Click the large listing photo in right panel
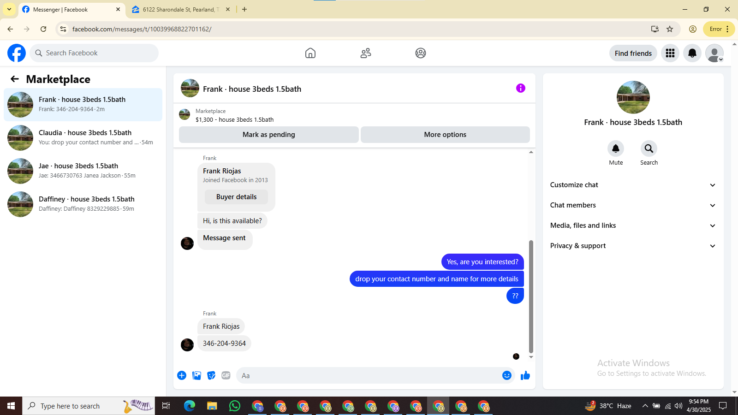The width and height of the screenshot is (738, 415). pyautogui.click(x=633, y=97)
